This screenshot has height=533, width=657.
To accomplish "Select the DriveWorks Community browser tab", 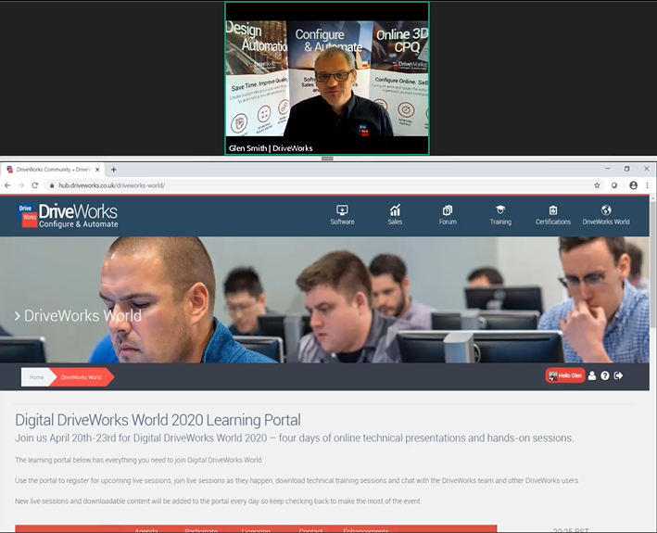I will (53, 170).
